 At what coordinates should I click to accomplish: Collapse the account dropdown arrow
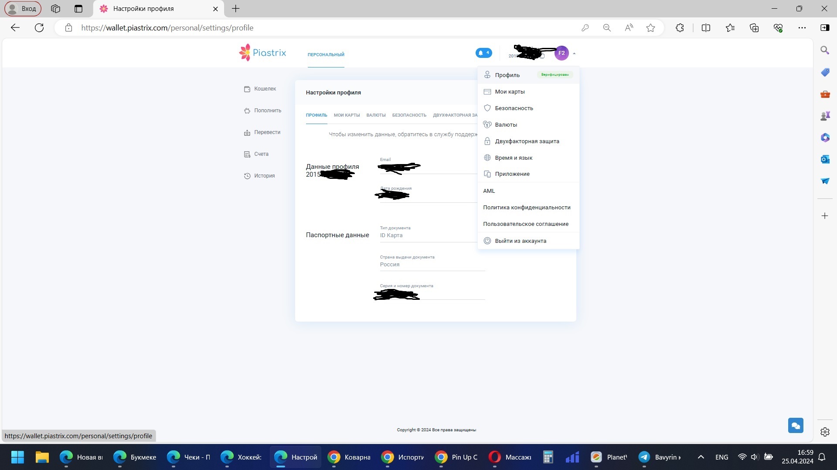574,54
